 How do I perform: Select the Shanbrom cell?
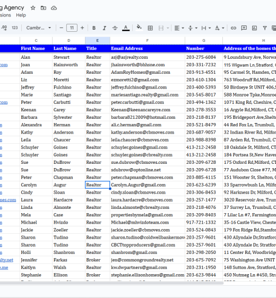point(68,252)
